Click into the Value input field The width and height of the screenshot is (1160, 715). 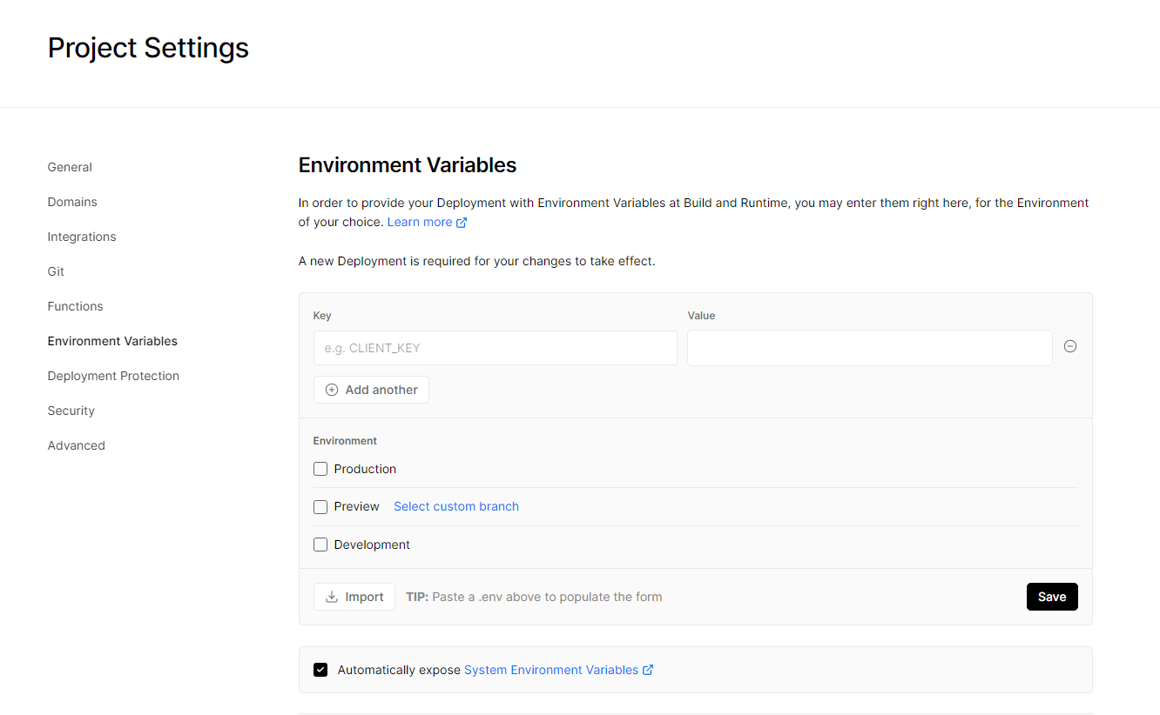click(869, 348)
